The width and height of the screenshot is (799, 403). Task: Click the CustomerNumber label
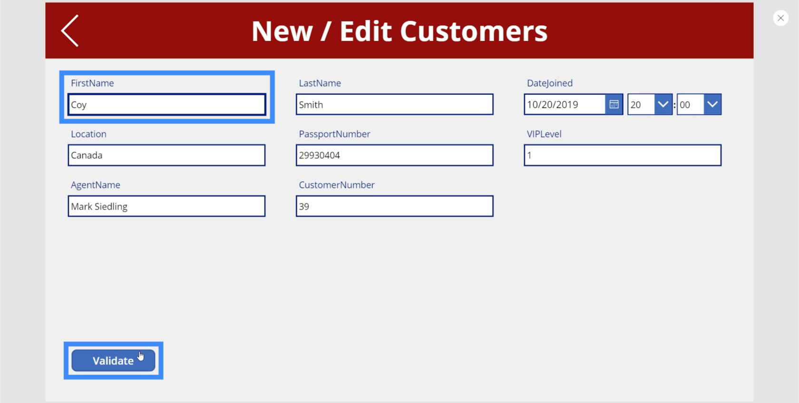[x=336, y=185]
